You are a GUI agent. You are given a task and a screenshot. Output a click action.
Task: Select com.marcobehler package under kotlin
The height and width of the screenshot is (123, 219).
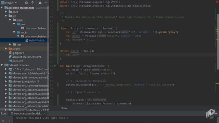point(35,37)
